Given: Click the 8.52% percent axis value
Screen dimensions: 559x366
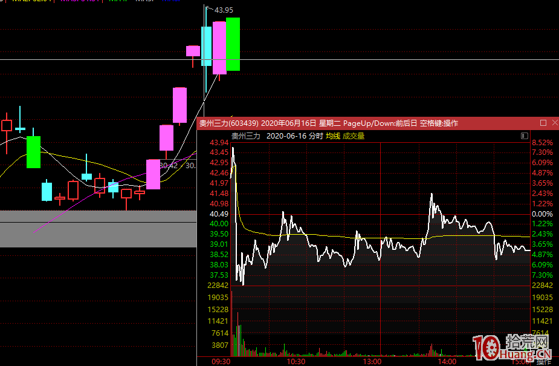Looking at the screenshot, I should click(542, 143).
